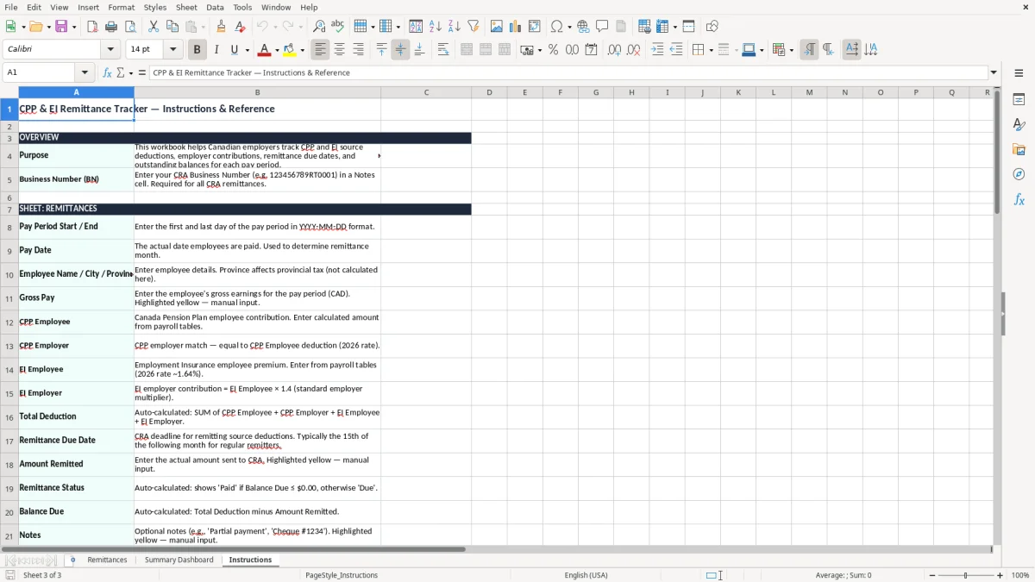Toggle Center Vertically alignment
The width and height of the screenshot is (1035, 582).
(x=400, y=50)
